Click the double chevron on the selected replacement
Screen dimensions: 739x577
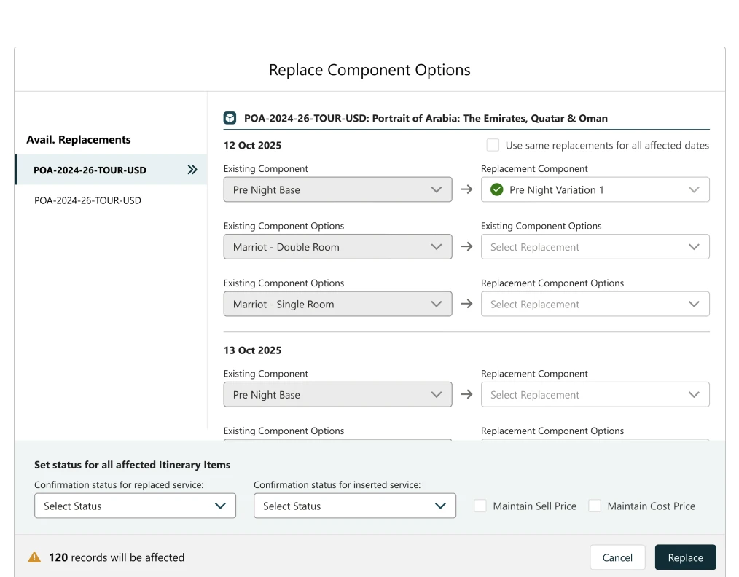point(192,170)
